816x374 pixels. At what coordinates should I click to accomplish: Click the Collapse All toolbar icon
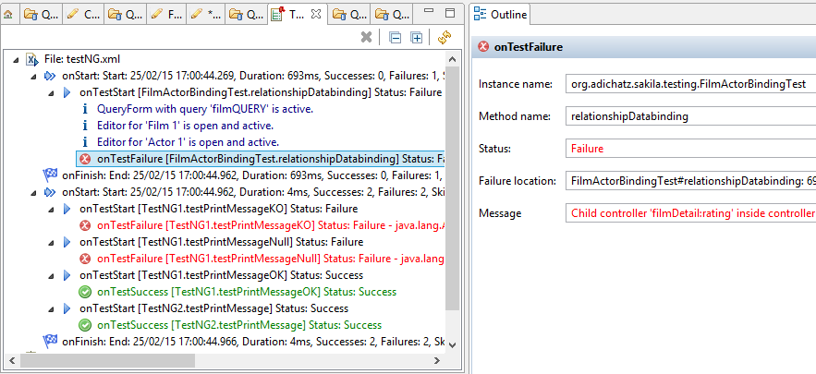[x=395, y=38]
